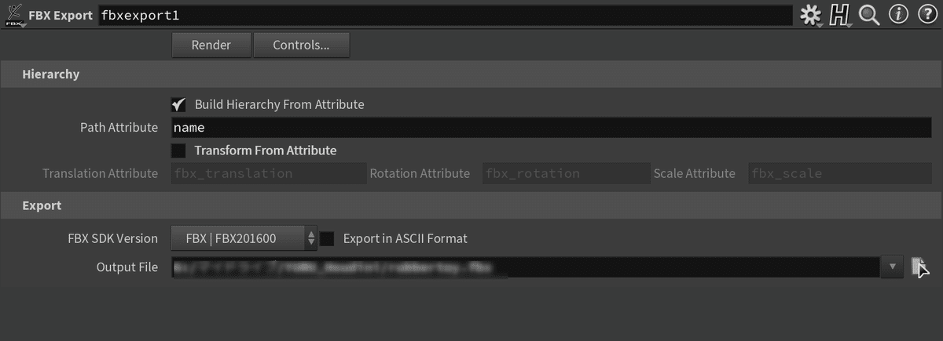Disable Build Hierarchy From Attribute checkbox
Screen dimensions: 943x341
[178, 104]
